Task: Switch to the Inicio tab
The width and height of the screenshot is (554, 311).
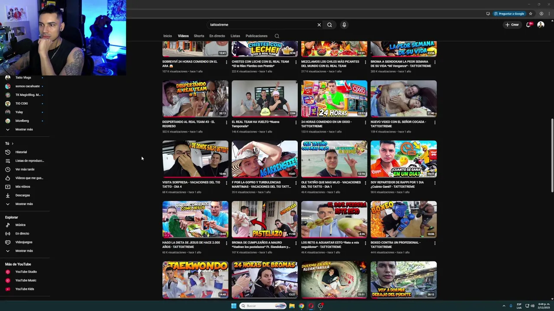Action: click(167, 36)
